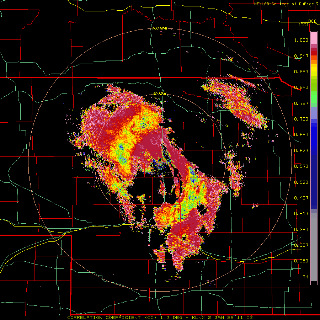The width and height of the screenshot is (320, 320).
Task: Click the 0.573 scale value
Action: point(301,166)
